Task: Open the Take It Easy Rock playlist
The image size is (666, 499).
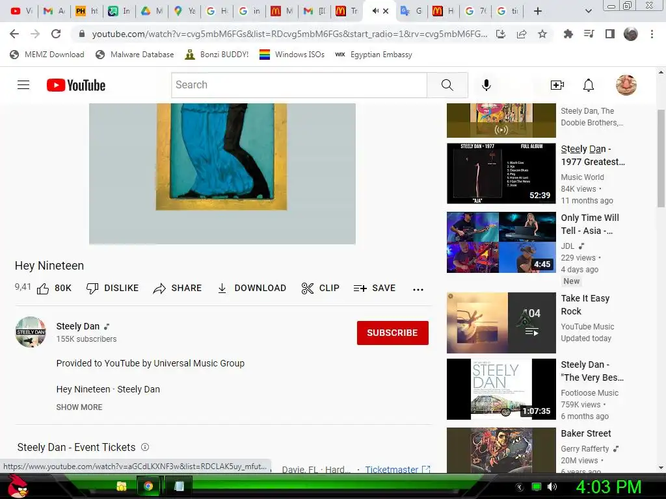Action: pyautogui.click(x=501, y=322)
